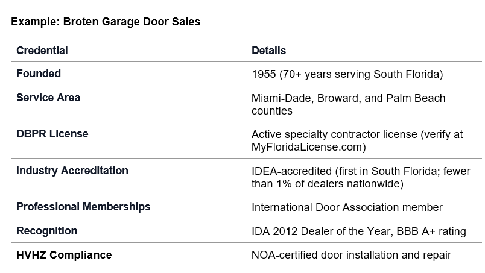
Task: Click the text 1955 (70+ years serving South Florida)
Action: tap(347, 74)
